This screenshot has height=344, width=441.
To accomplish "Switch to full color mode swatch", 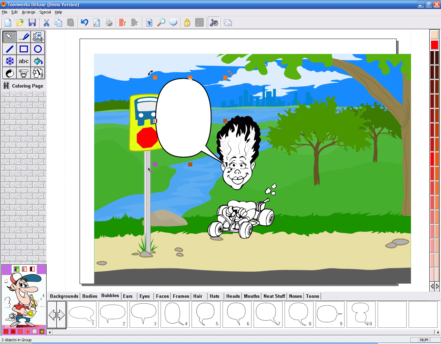I will pos(17,269).
